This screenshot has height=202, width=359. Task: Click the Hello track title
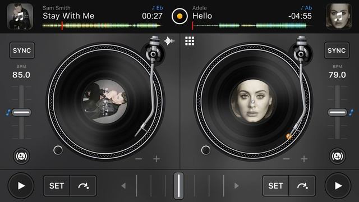(x=202, y=16)
